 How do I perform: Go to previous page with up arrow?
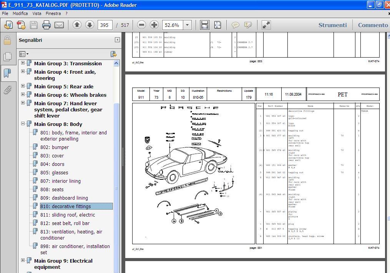click(x=77, y=25)
